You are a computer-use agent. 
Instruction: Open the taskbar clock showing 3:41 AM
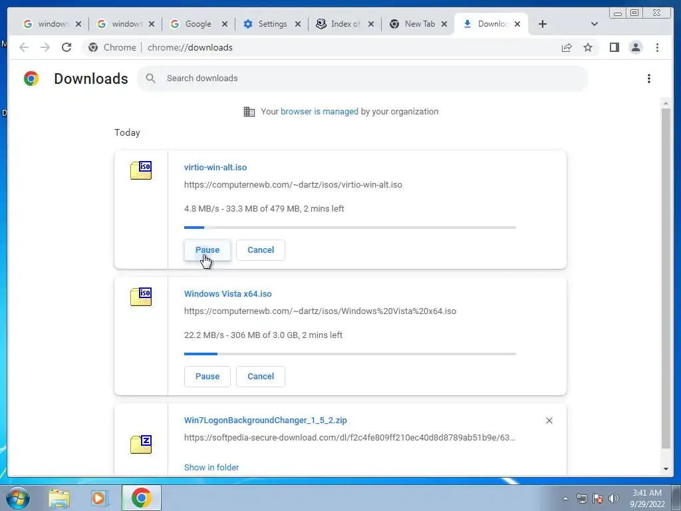point(647,498)
